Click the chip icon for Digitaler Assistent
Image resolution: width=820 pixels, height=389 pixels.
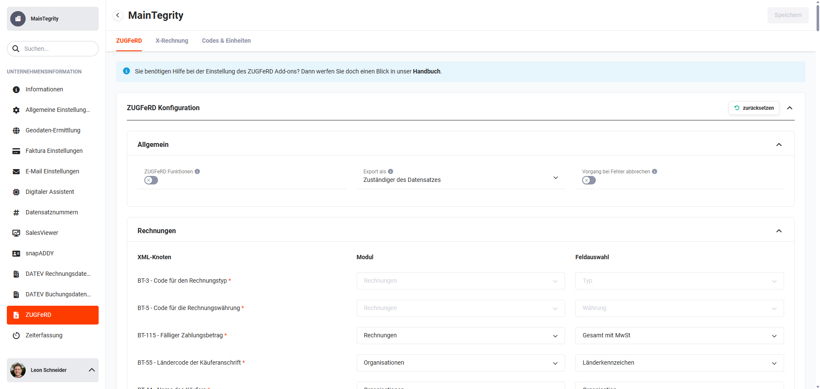(x=16, y=192)
